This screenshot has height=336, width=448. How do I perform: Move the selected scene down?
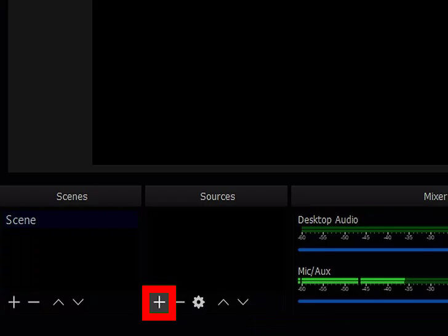78,302
